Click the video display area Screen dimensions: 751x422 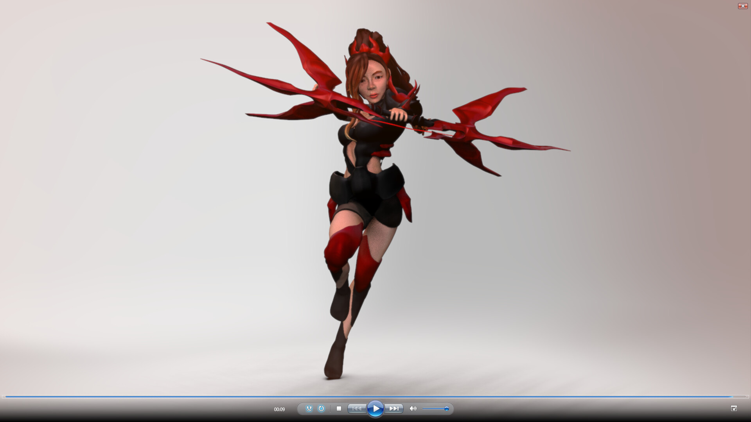tap(375, 195)
